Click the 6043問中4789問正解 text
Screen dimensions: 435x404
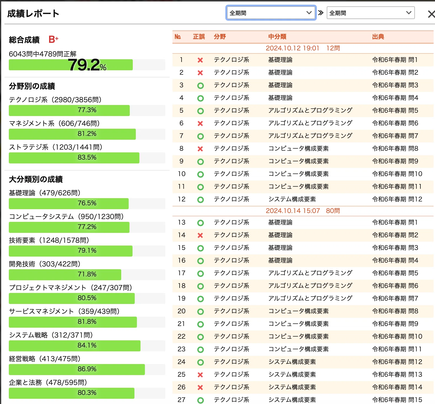click(43, 54)
